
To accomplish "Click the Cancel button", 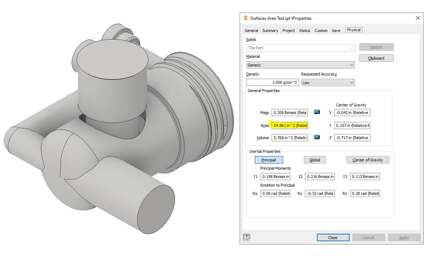I will point(369,237).
